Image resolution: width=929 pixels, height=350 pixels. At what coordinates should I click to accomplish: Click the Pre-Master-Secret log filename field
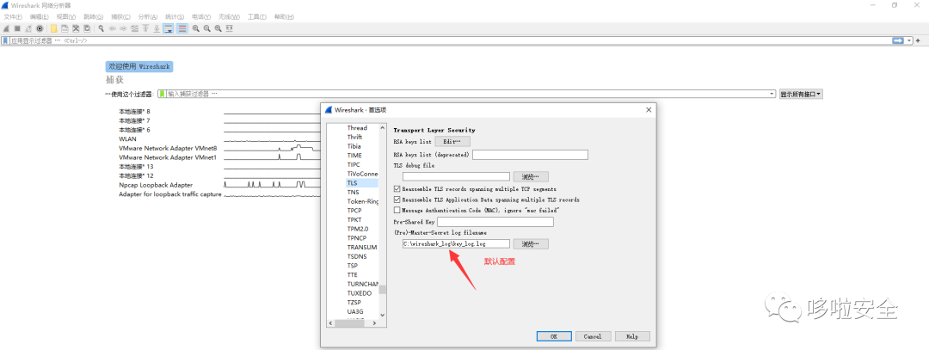pyautogui.click(x=456, y=243)
